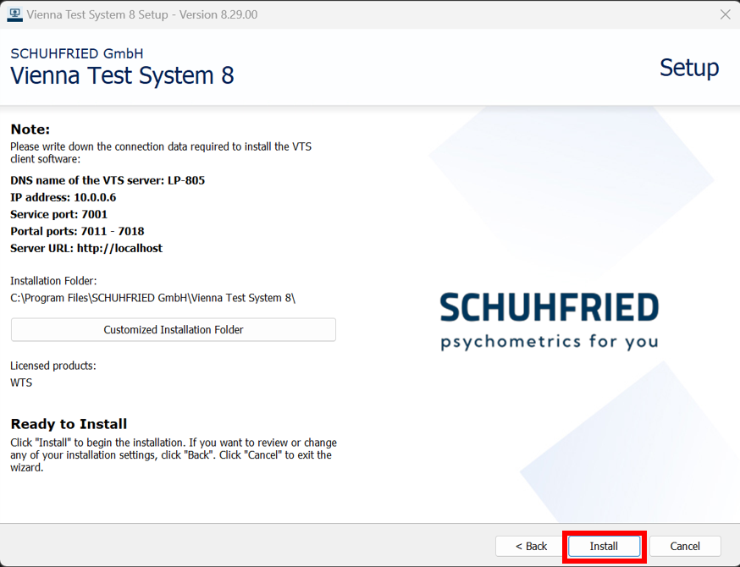Viewport: 740px width, 567px height.
Task: Click the 'psychometrics for you' tagline
Action: click(549, 342)
